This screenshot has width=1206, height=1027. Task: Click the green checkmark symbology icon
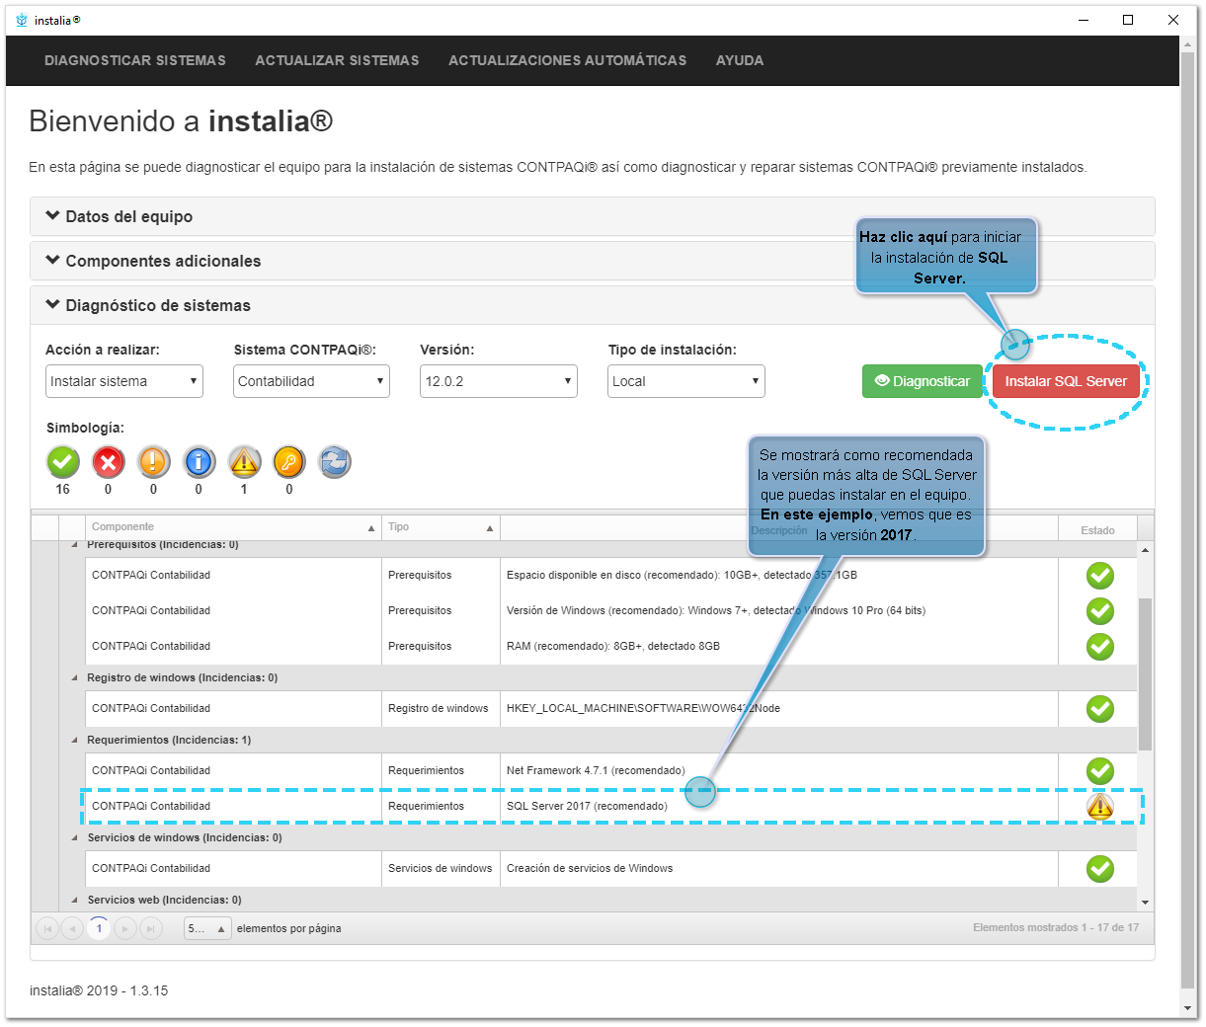coord(62,461)
